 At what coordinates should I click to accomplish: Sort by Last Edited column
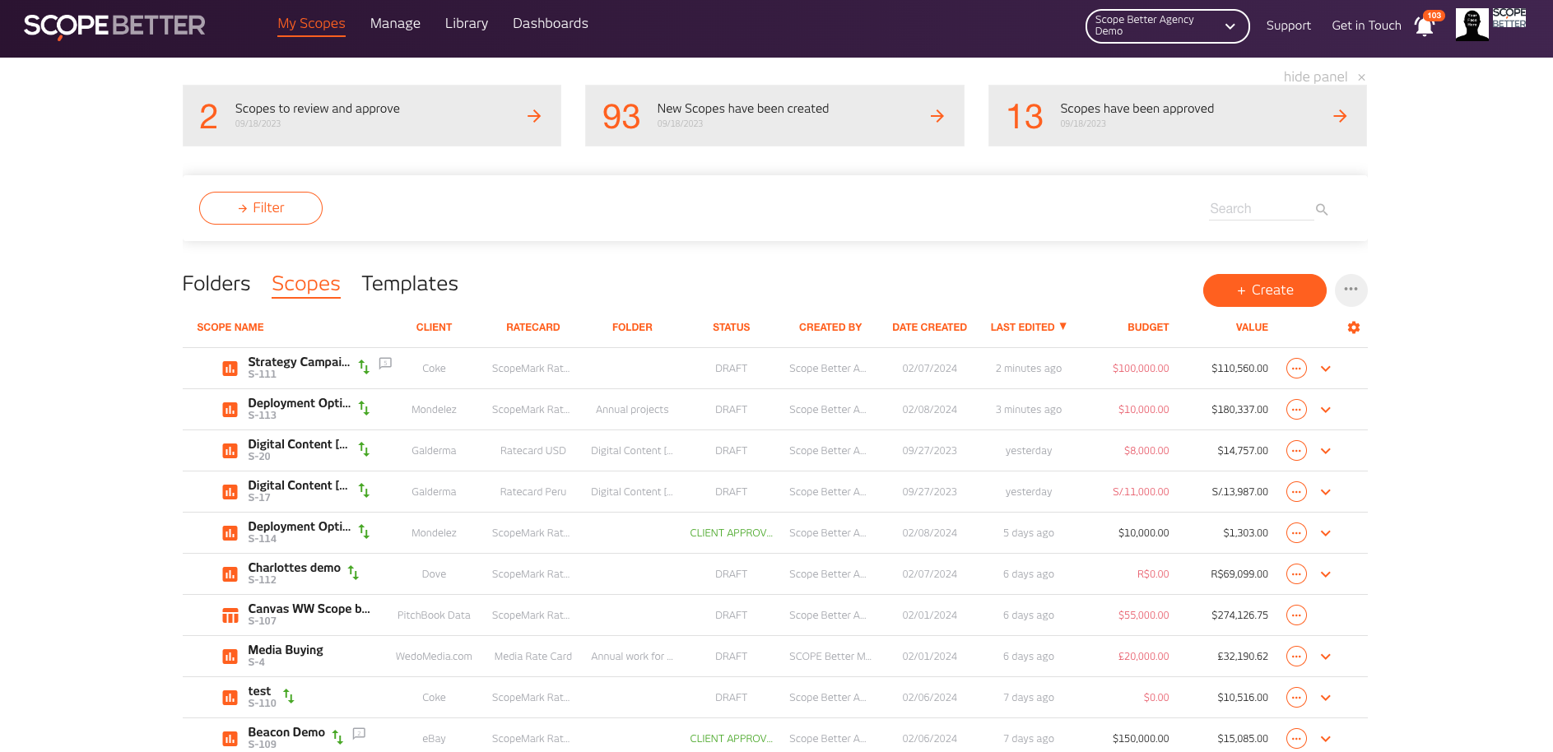coord(1029,327)
